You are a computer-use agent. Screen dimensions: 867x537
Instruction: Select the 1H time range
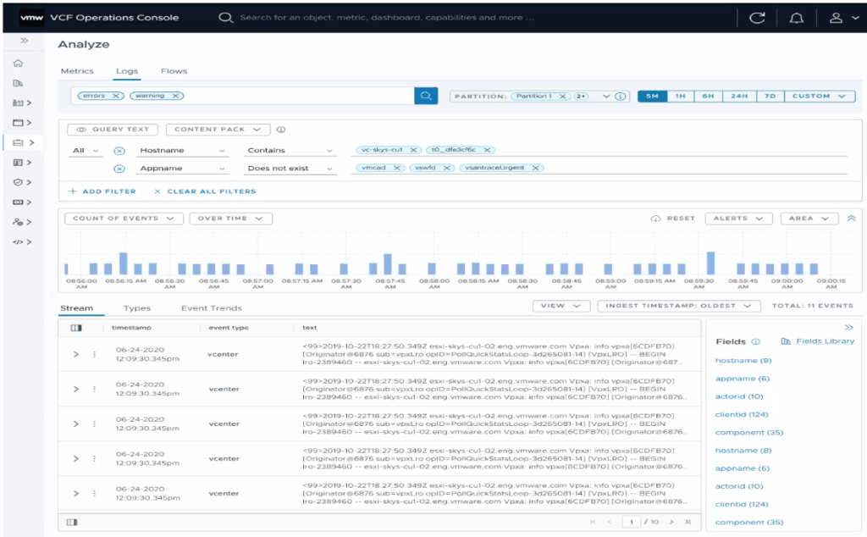[681, 97]
